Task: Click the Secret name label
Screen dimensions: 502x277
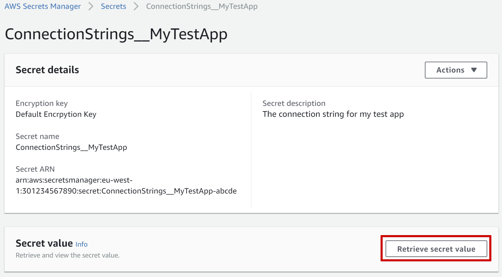Action: coord(38,136)
